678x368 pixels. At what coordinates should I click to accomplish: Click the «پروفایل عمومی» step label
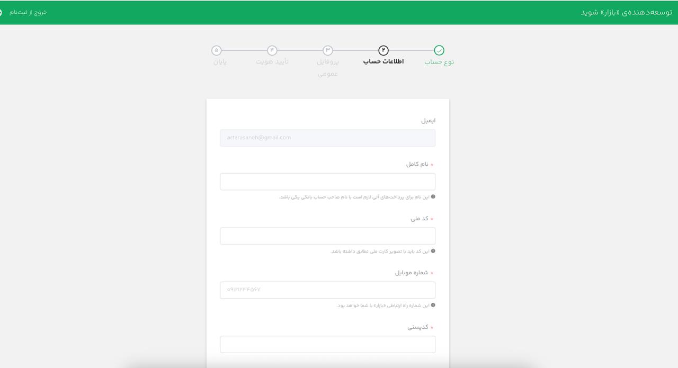tap(328, 68)
